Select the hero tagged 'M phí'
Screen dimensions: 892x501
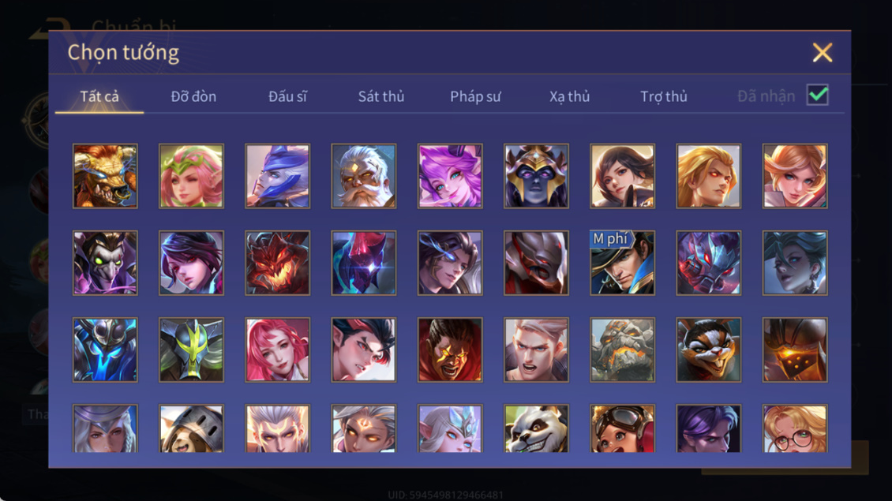(x=622, y=263)
